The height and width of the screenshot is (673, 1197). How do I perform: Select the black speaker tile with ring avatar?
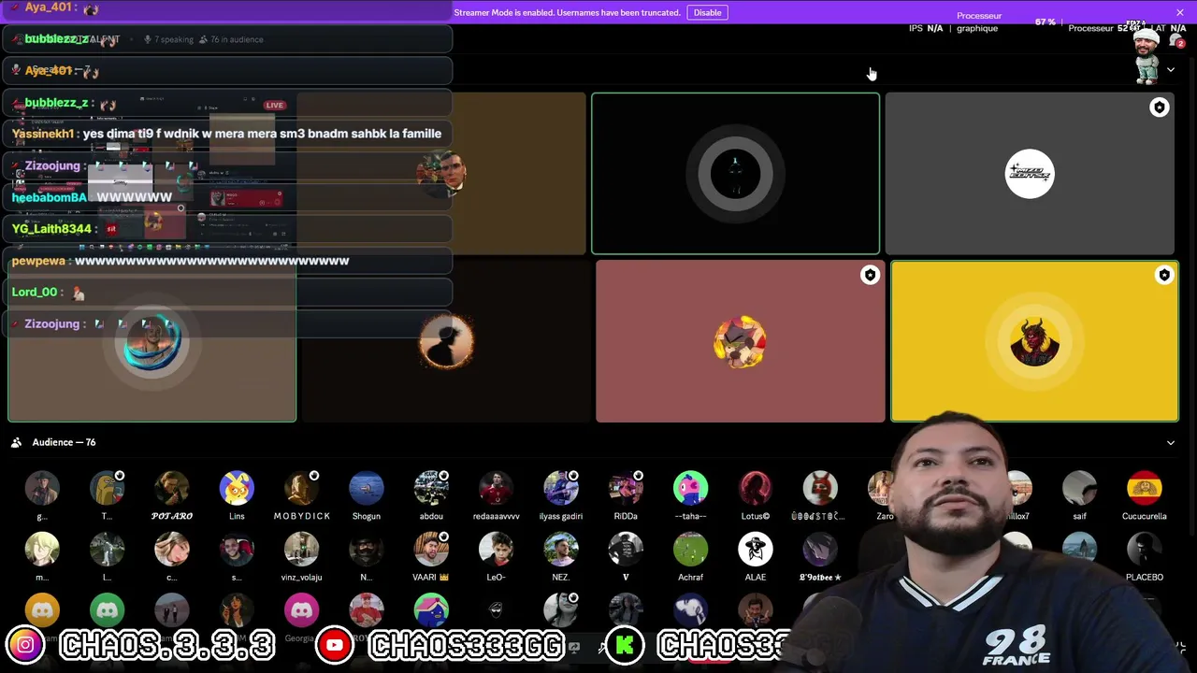[x=735, y=173]
